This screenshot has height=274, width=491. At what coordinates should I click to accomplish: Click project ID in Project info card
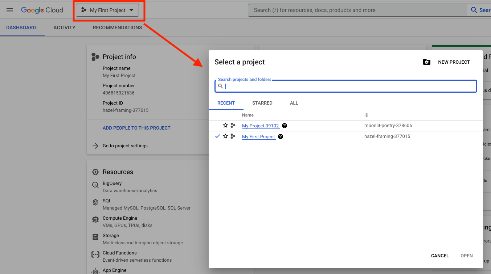point(126,110)
